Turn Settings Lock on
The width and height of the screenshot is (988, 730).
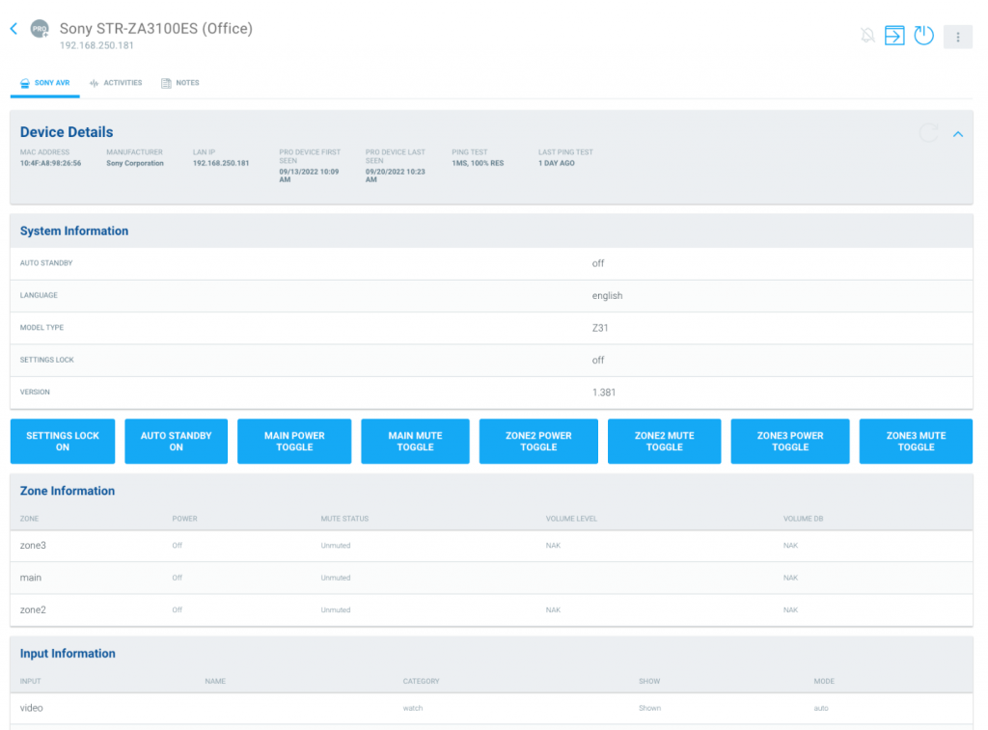pos(63,442)
